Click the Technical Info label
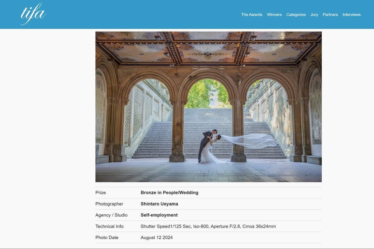This screenshot has width=374, height=249. (x=109, y=226)
